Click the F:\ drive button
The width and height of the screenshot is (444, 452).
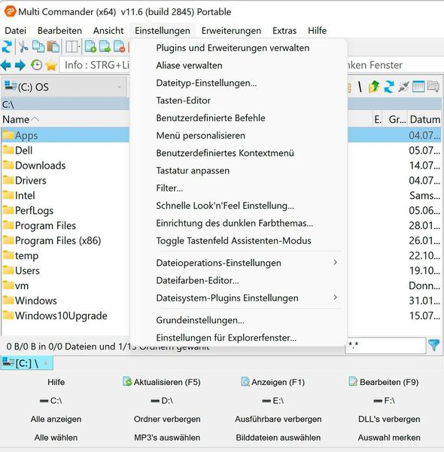[x=384, y=401]
